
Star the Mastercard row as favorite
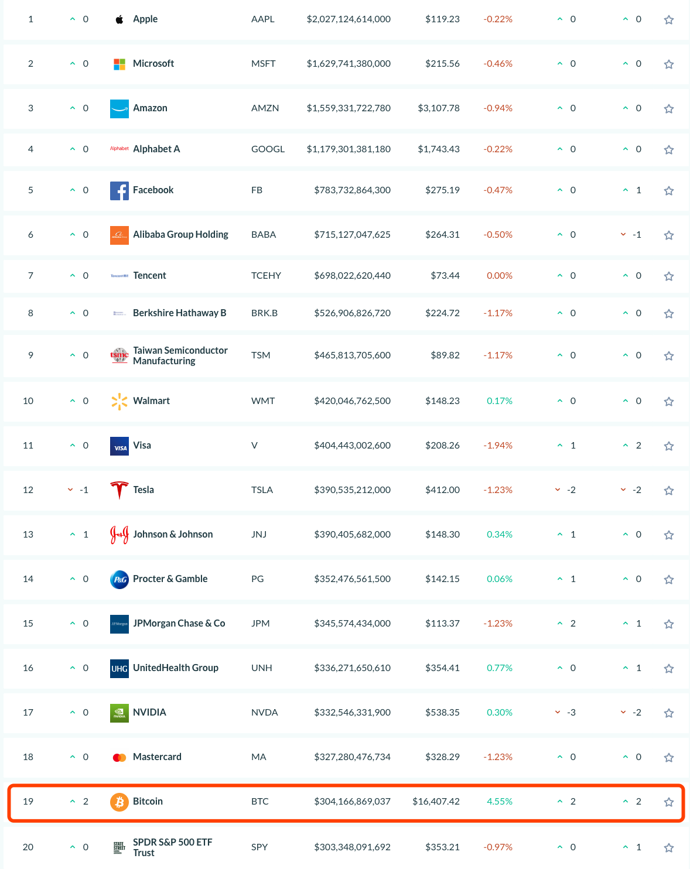[669, 758]
